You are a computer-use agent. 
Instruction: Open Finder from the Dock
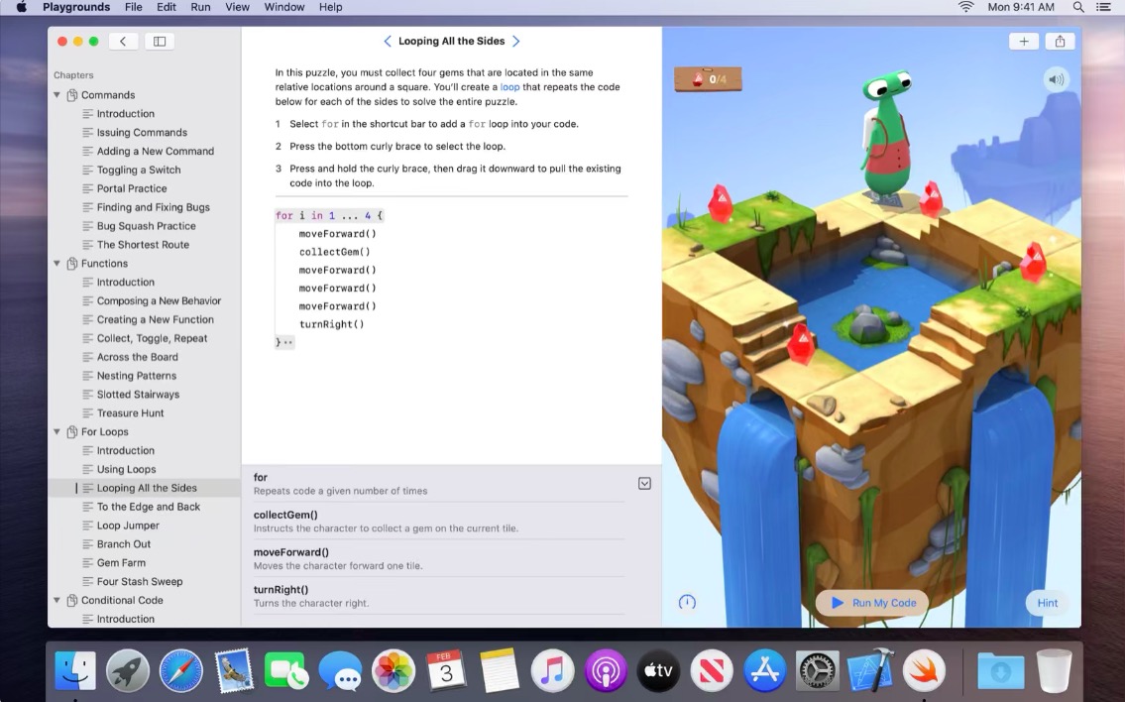(x=74, y=670)
